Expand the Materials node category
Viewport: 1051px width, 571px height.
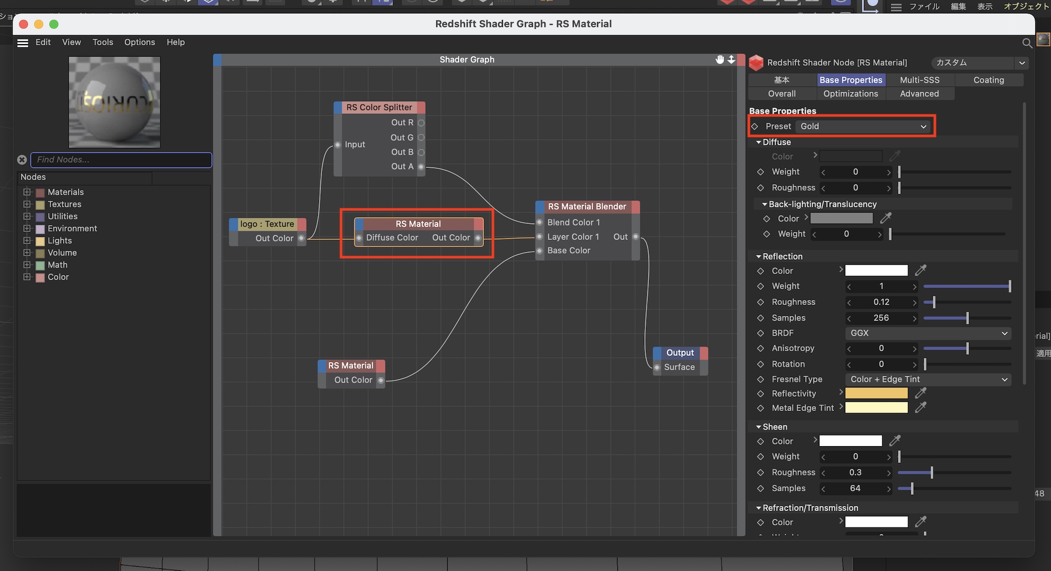coord(27,192)
